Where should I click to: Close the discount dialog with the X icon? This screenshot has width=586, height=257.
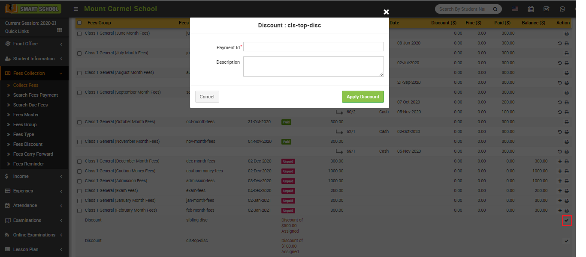point(386,12)
